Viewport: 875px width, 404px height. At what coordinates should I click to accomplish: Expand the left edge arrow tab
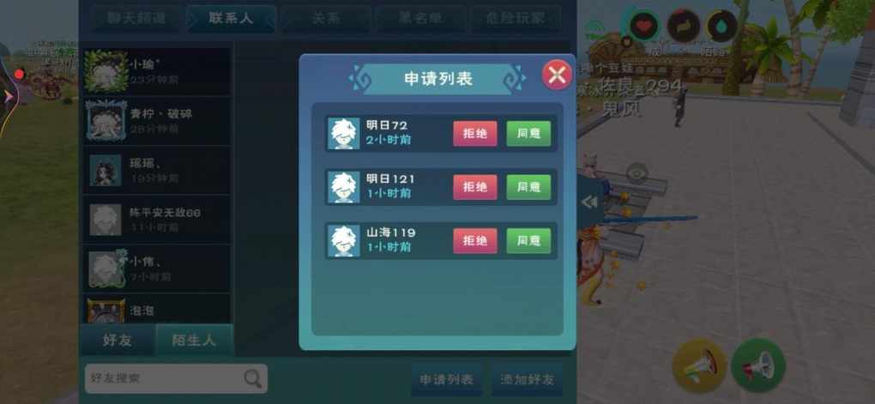click(x=7, y=97)
